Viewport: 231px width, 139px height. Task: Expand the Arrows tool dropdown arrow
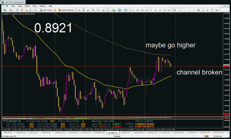click(219, 10)
